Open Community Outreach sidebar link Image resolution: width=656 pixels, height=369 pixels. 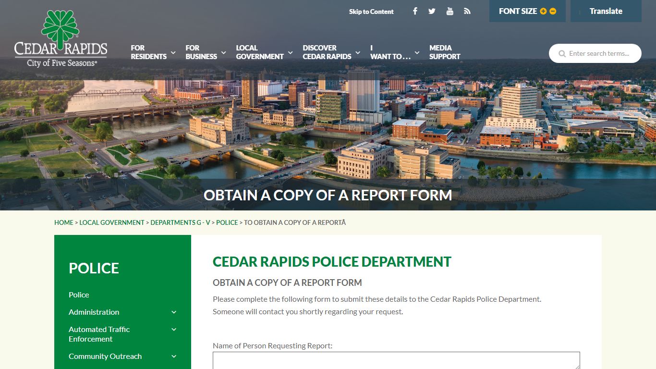[105, 357]
